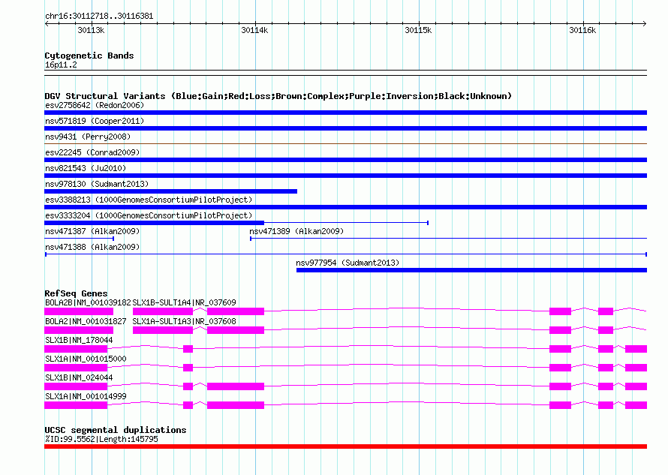Click the thin blue line of nsv471388
The image size is (668, 475).
click(x=345, y=254)
